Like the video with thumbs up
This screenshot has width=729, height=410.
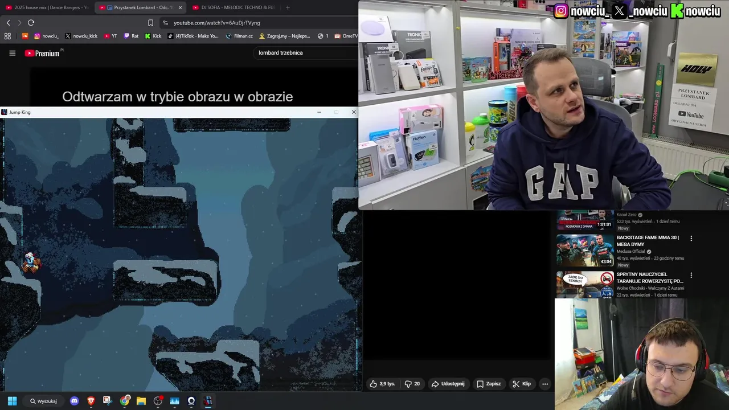tap(382, 384)
